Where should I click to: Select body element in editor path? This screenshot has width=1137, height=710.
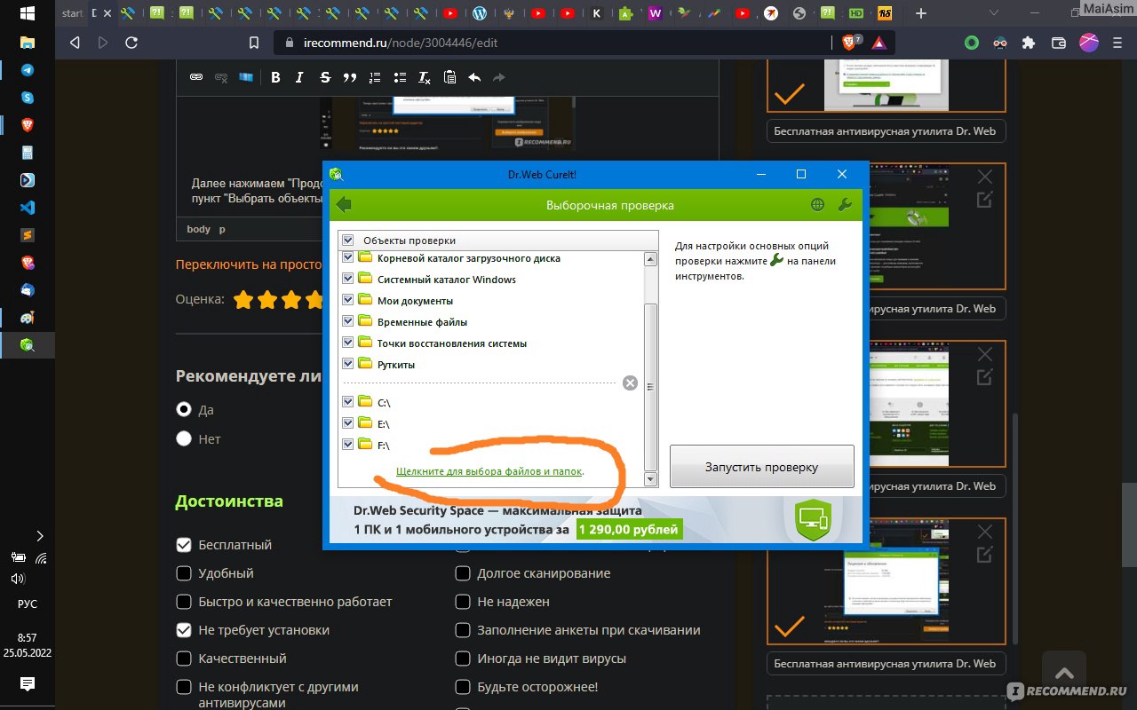pos(198,229)
